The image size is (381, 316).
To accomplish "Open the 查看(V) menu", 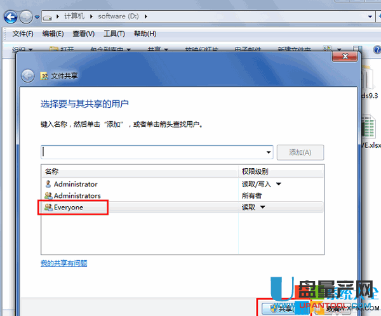I will 84,34.
